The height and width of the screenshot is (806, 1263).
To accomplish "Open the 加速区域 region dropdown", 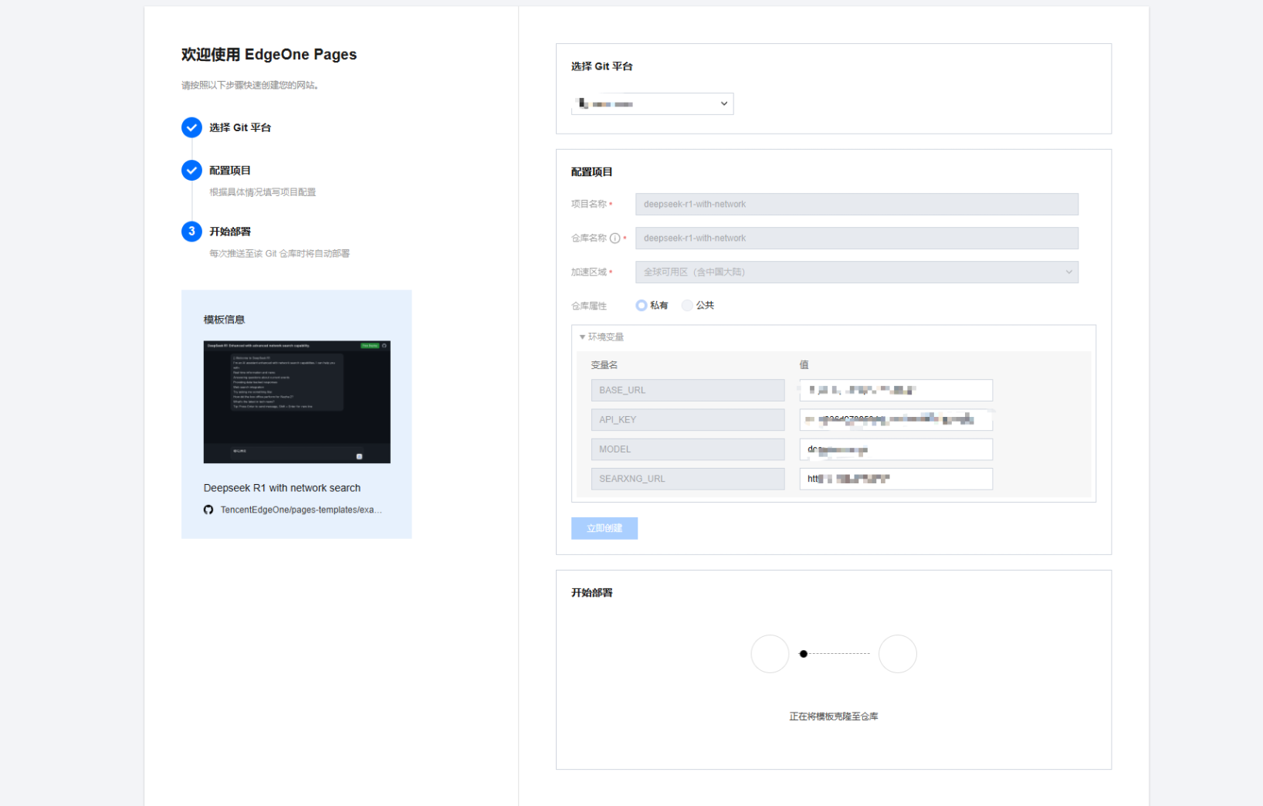I will point(857,272).
